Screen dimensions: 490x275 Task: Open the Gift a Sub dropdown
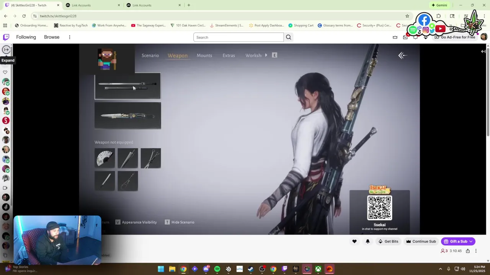point(458,241)
